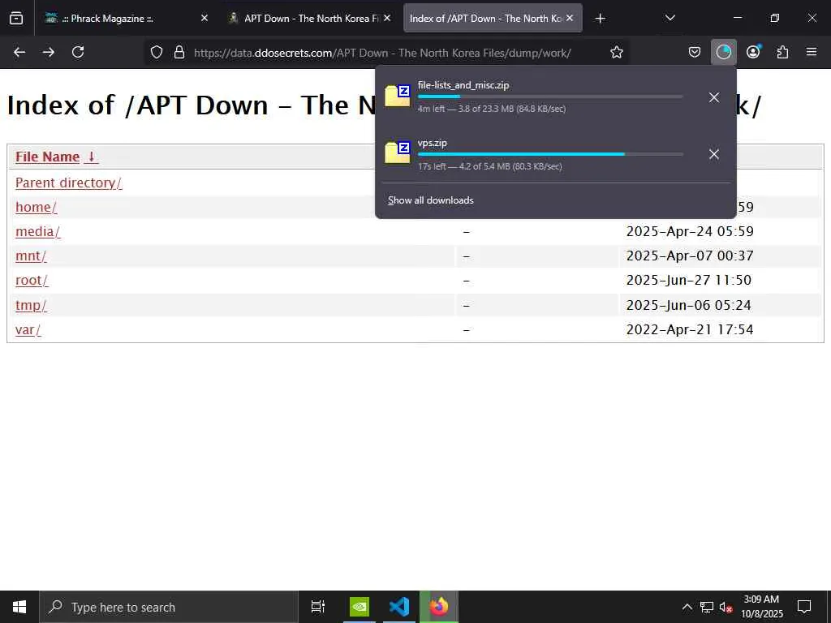
Task: Click the vps.zip filename text
Action: 432,143
